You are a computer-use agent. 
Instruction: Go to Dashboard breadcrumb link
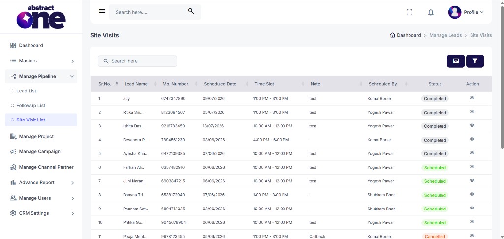(x=409, y=35)
